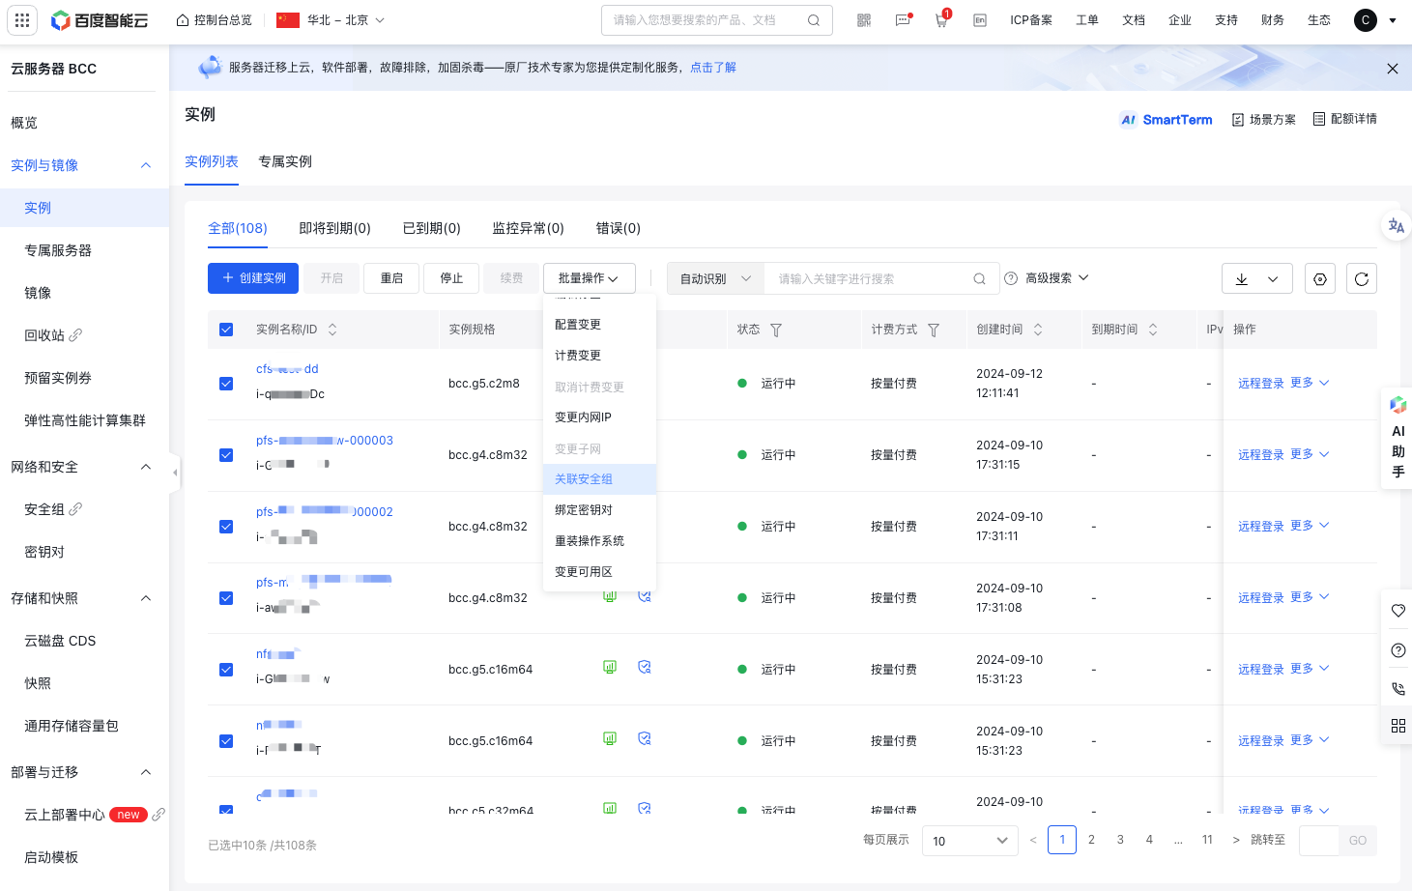Sort by creation time
1412x891 pixels.
[1038, 330]
